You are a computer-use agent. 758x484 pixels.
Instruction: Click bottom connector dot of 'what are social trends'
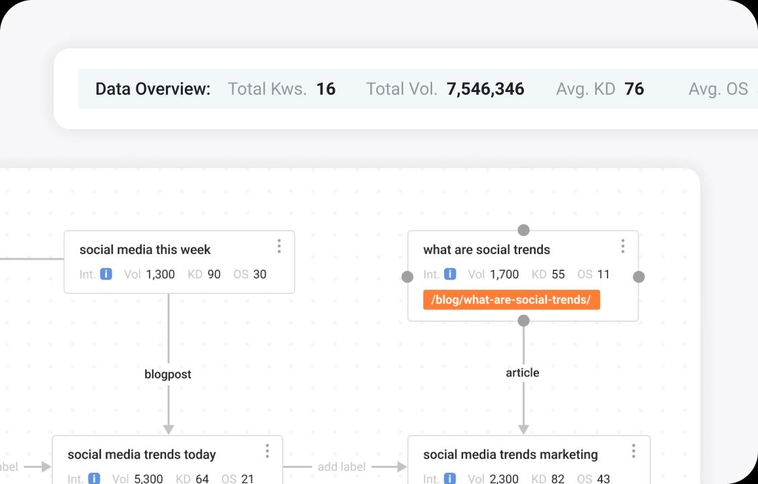click(523, 321)
